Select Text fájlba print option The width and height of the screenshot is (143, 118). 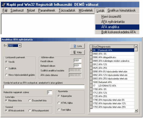59,110
